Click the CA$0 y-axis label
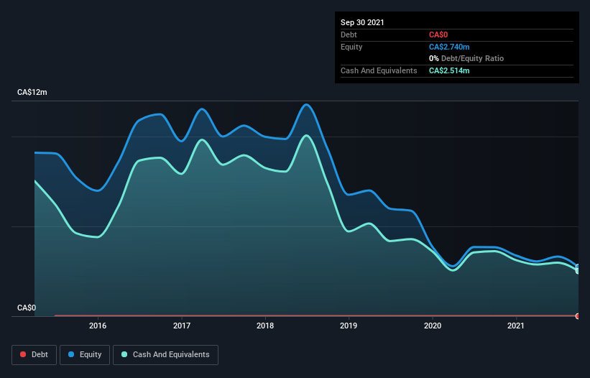 [27, 308]
